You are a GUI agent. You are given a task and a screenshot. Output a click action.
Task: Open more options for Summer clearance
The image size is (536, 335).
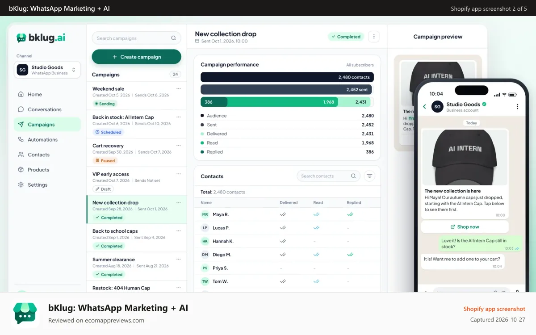coord(179,260)
